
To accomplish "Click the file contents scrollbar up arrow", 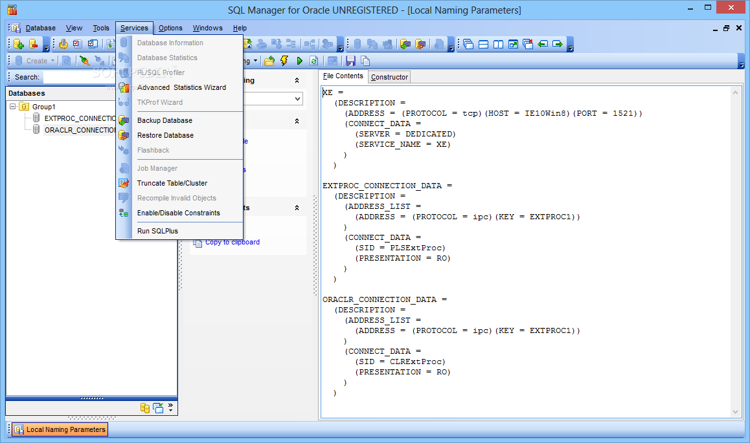I will pos(735,92).
